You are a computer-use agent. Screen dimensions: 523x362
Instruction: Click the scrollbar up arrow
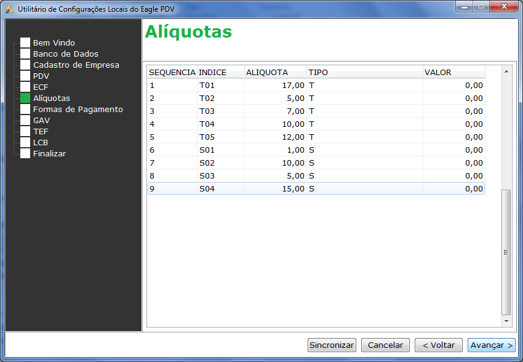pyautogui.click(x=506, y=71)
